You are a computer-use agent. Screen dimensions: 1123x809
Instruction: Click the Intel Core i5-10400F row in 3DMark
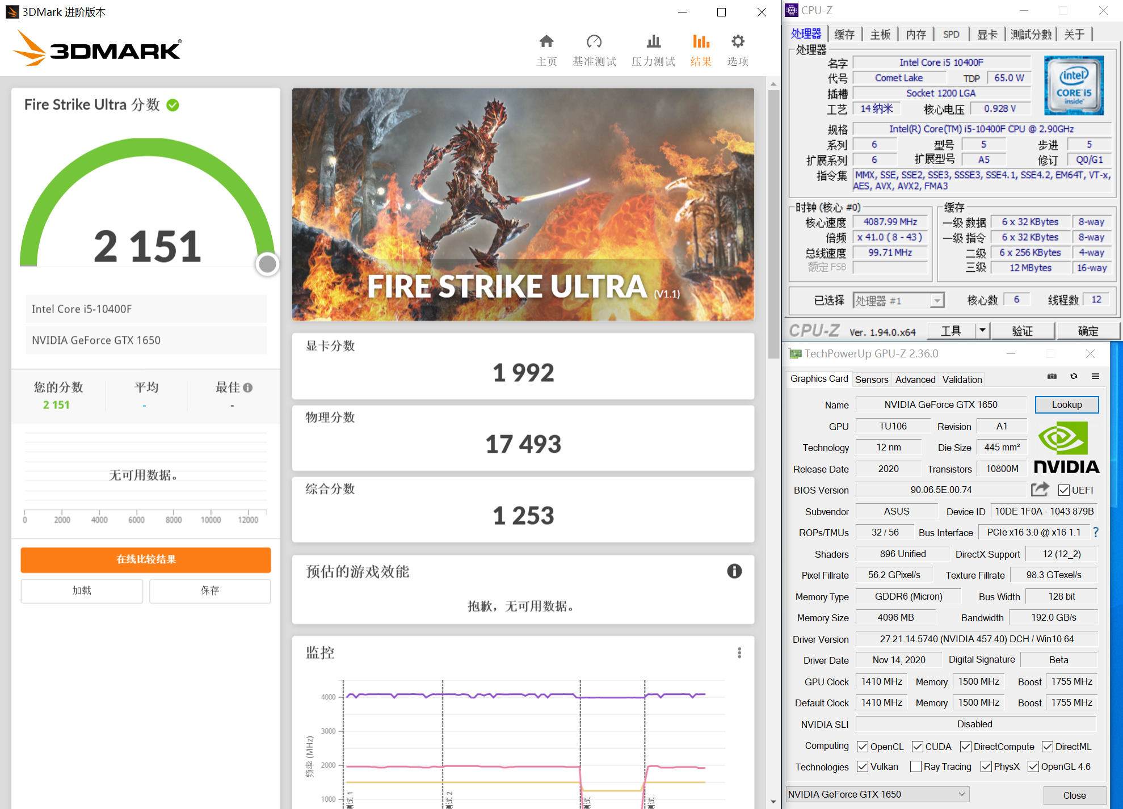(146, 309)
